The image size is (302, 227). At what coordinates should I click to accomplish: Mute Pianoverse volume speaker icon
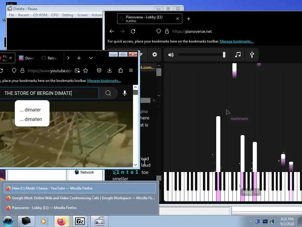(171, 55)
